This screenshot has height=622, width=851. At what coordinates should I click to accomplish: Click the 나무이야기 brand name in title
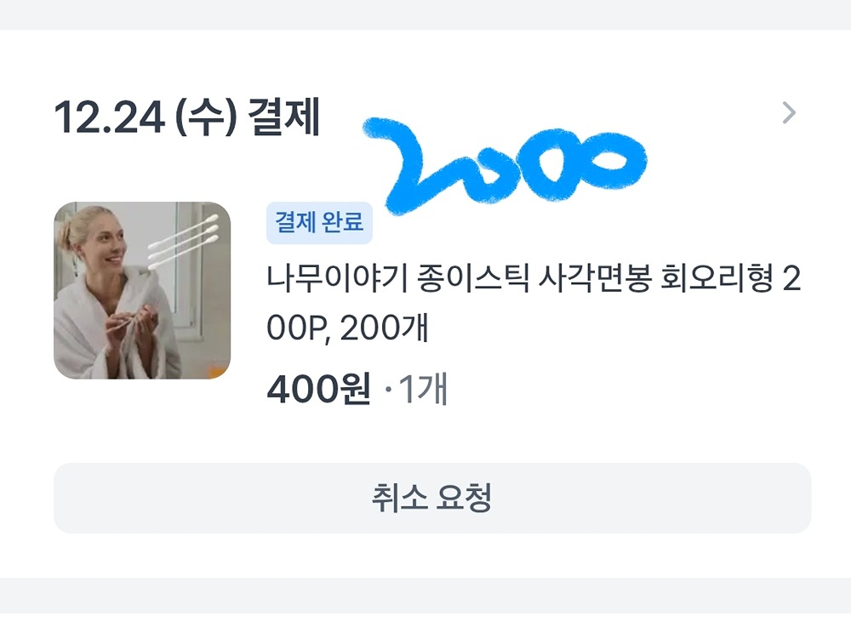point(336,278)
